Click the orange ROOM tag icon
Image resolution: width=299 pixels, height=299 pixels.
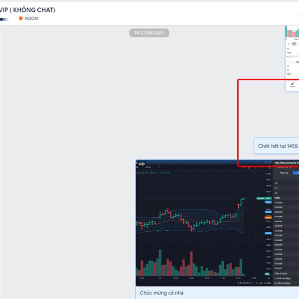click(x=21, y=18)
